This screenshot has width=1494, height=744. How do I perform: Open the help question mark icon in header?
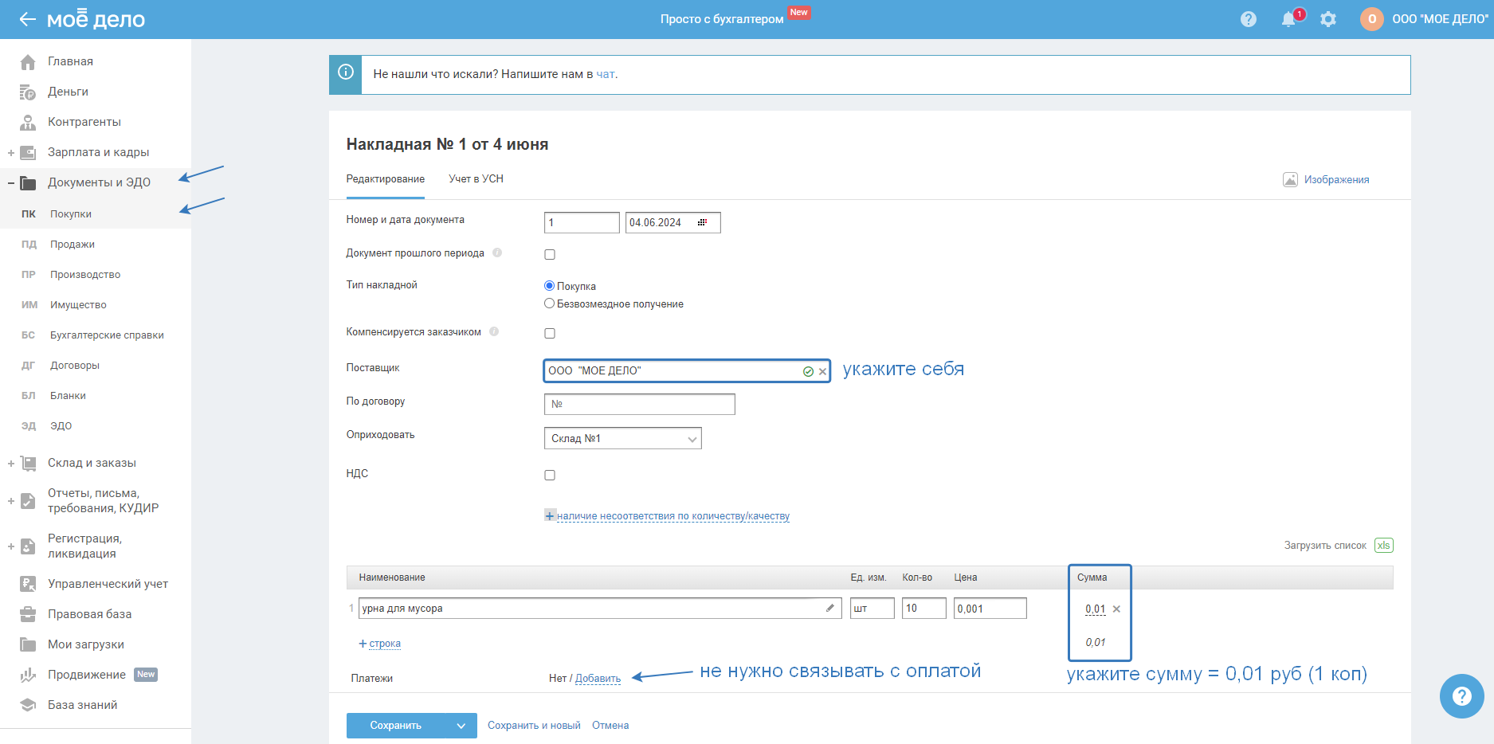click(x=1249, y=19)
